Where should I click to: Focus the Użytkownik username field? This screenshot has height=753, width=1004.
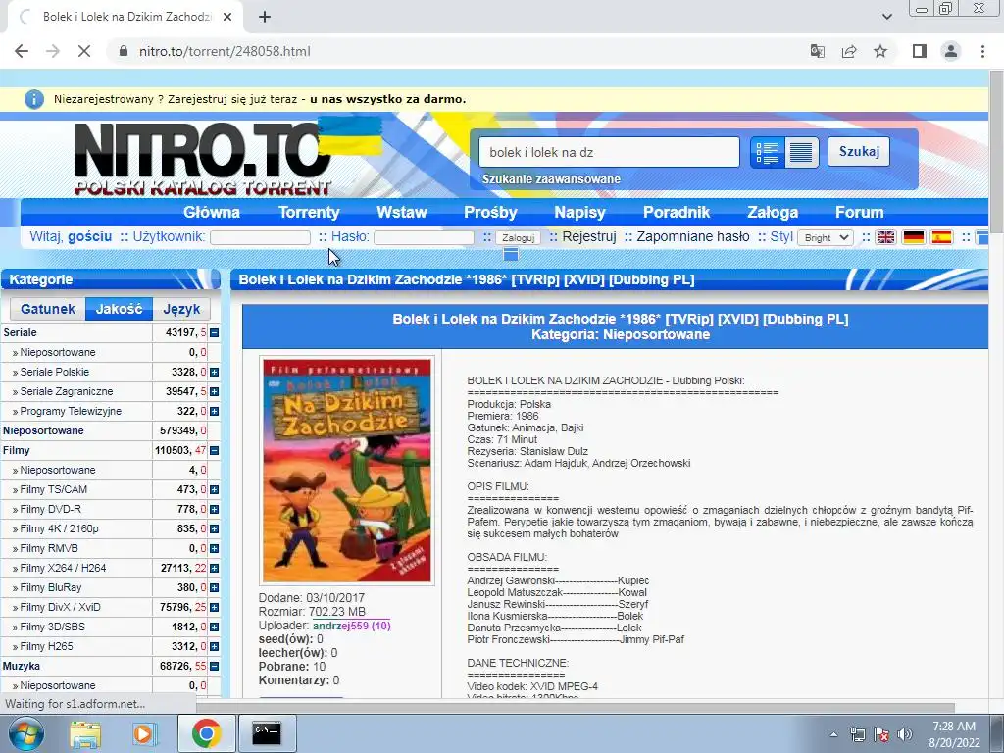[260, 237]
